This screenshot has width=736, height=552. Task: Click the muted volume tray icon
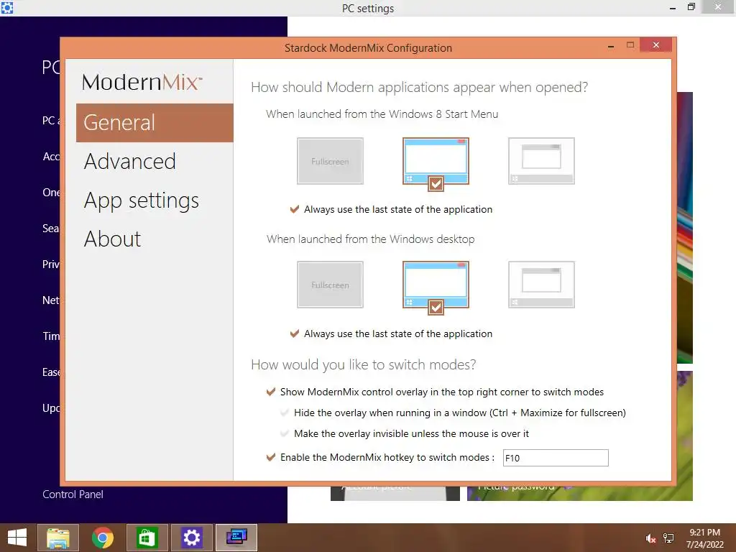coord(650,538)
